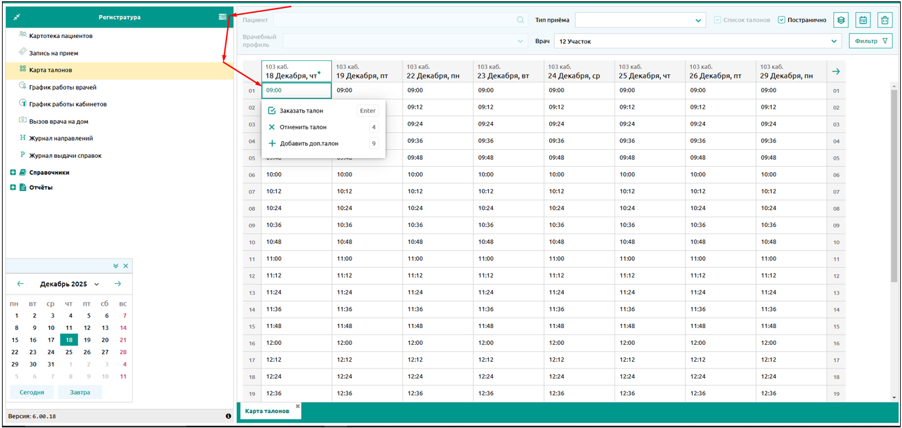
Task: Click the calendar icon button in toolbar
Action: [863, 20]
